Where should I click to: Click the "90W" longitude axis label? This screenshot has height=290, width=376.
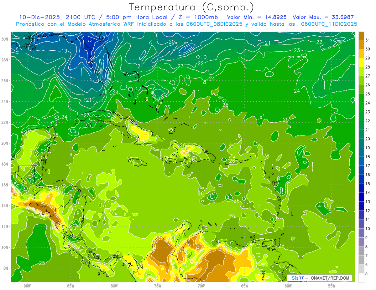(x=27, y=286)
